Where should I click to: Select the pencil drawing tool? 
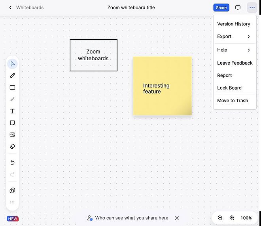13,76
